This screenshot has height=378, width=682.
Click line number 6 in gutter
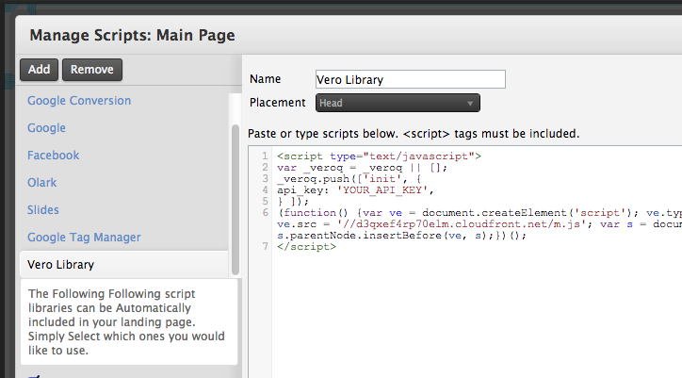266,212
